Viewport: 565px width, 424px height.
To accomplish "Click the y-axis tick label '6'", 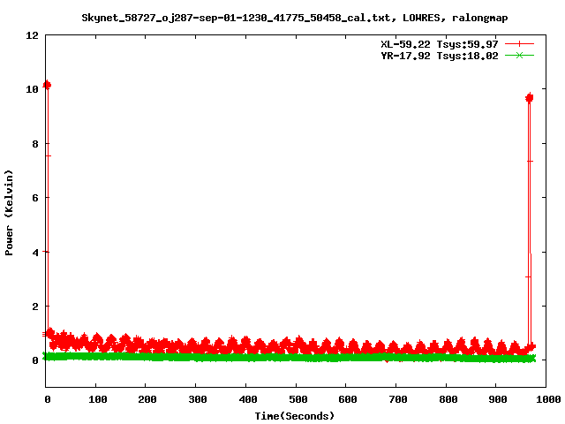I will point(35,198).
